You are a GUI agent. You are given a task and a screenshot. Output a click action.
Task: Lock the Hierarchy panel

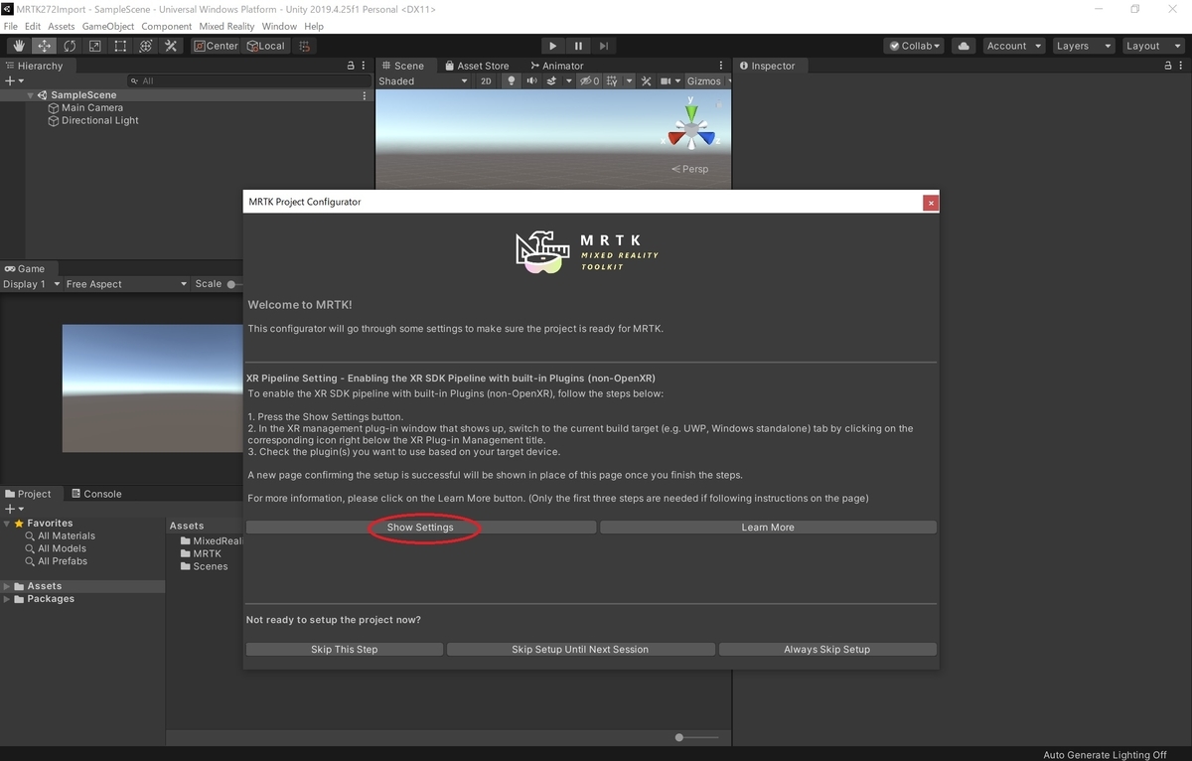(x=350, y=66)
